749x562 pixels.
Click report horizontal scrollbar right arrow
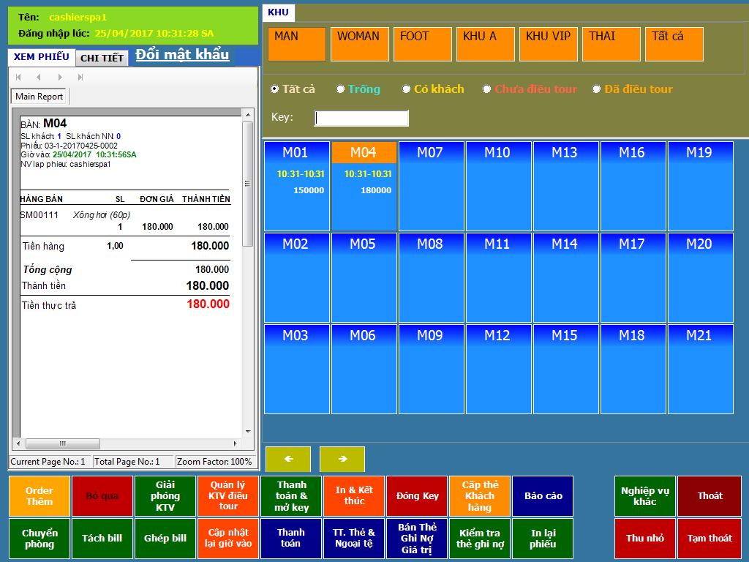237,443
